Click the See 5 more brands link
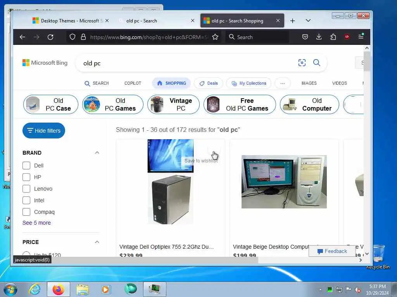This screenshot has width=397, height=297. (x=37, y=223)
